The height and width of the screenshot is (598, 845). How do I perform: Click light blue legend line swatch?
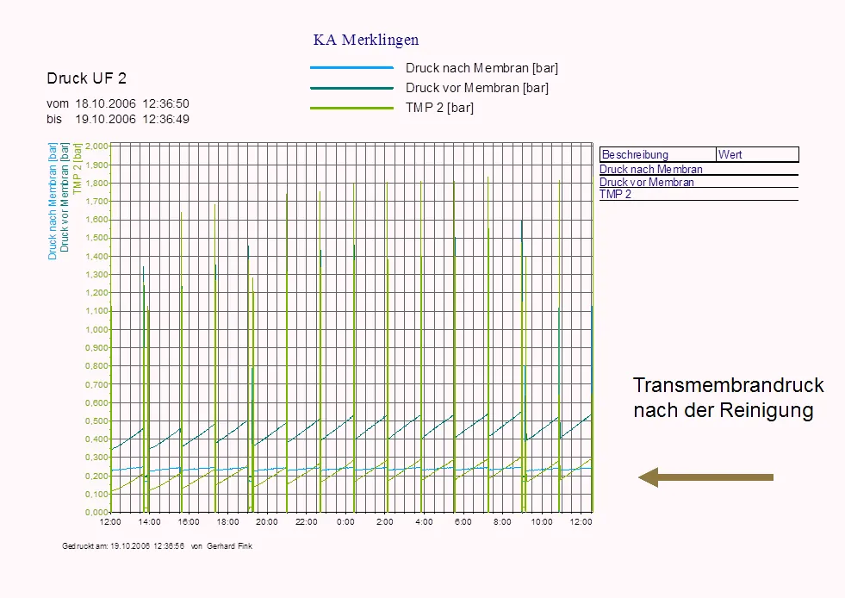[x=352, y=68]
